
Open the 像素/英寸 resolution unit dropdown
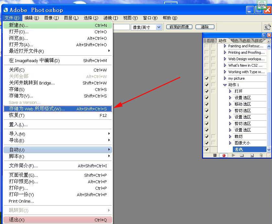pos(159,27)
